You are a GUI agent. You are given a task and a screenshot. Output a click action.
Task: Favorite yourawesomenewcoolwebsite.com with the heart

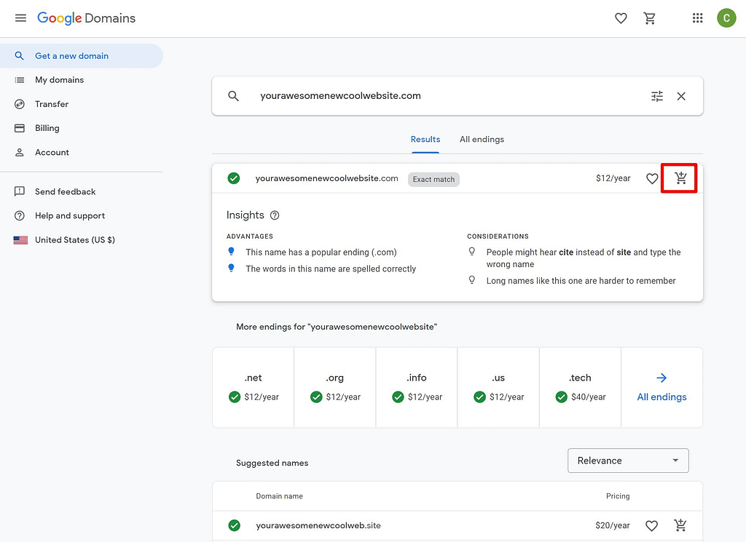652,178
